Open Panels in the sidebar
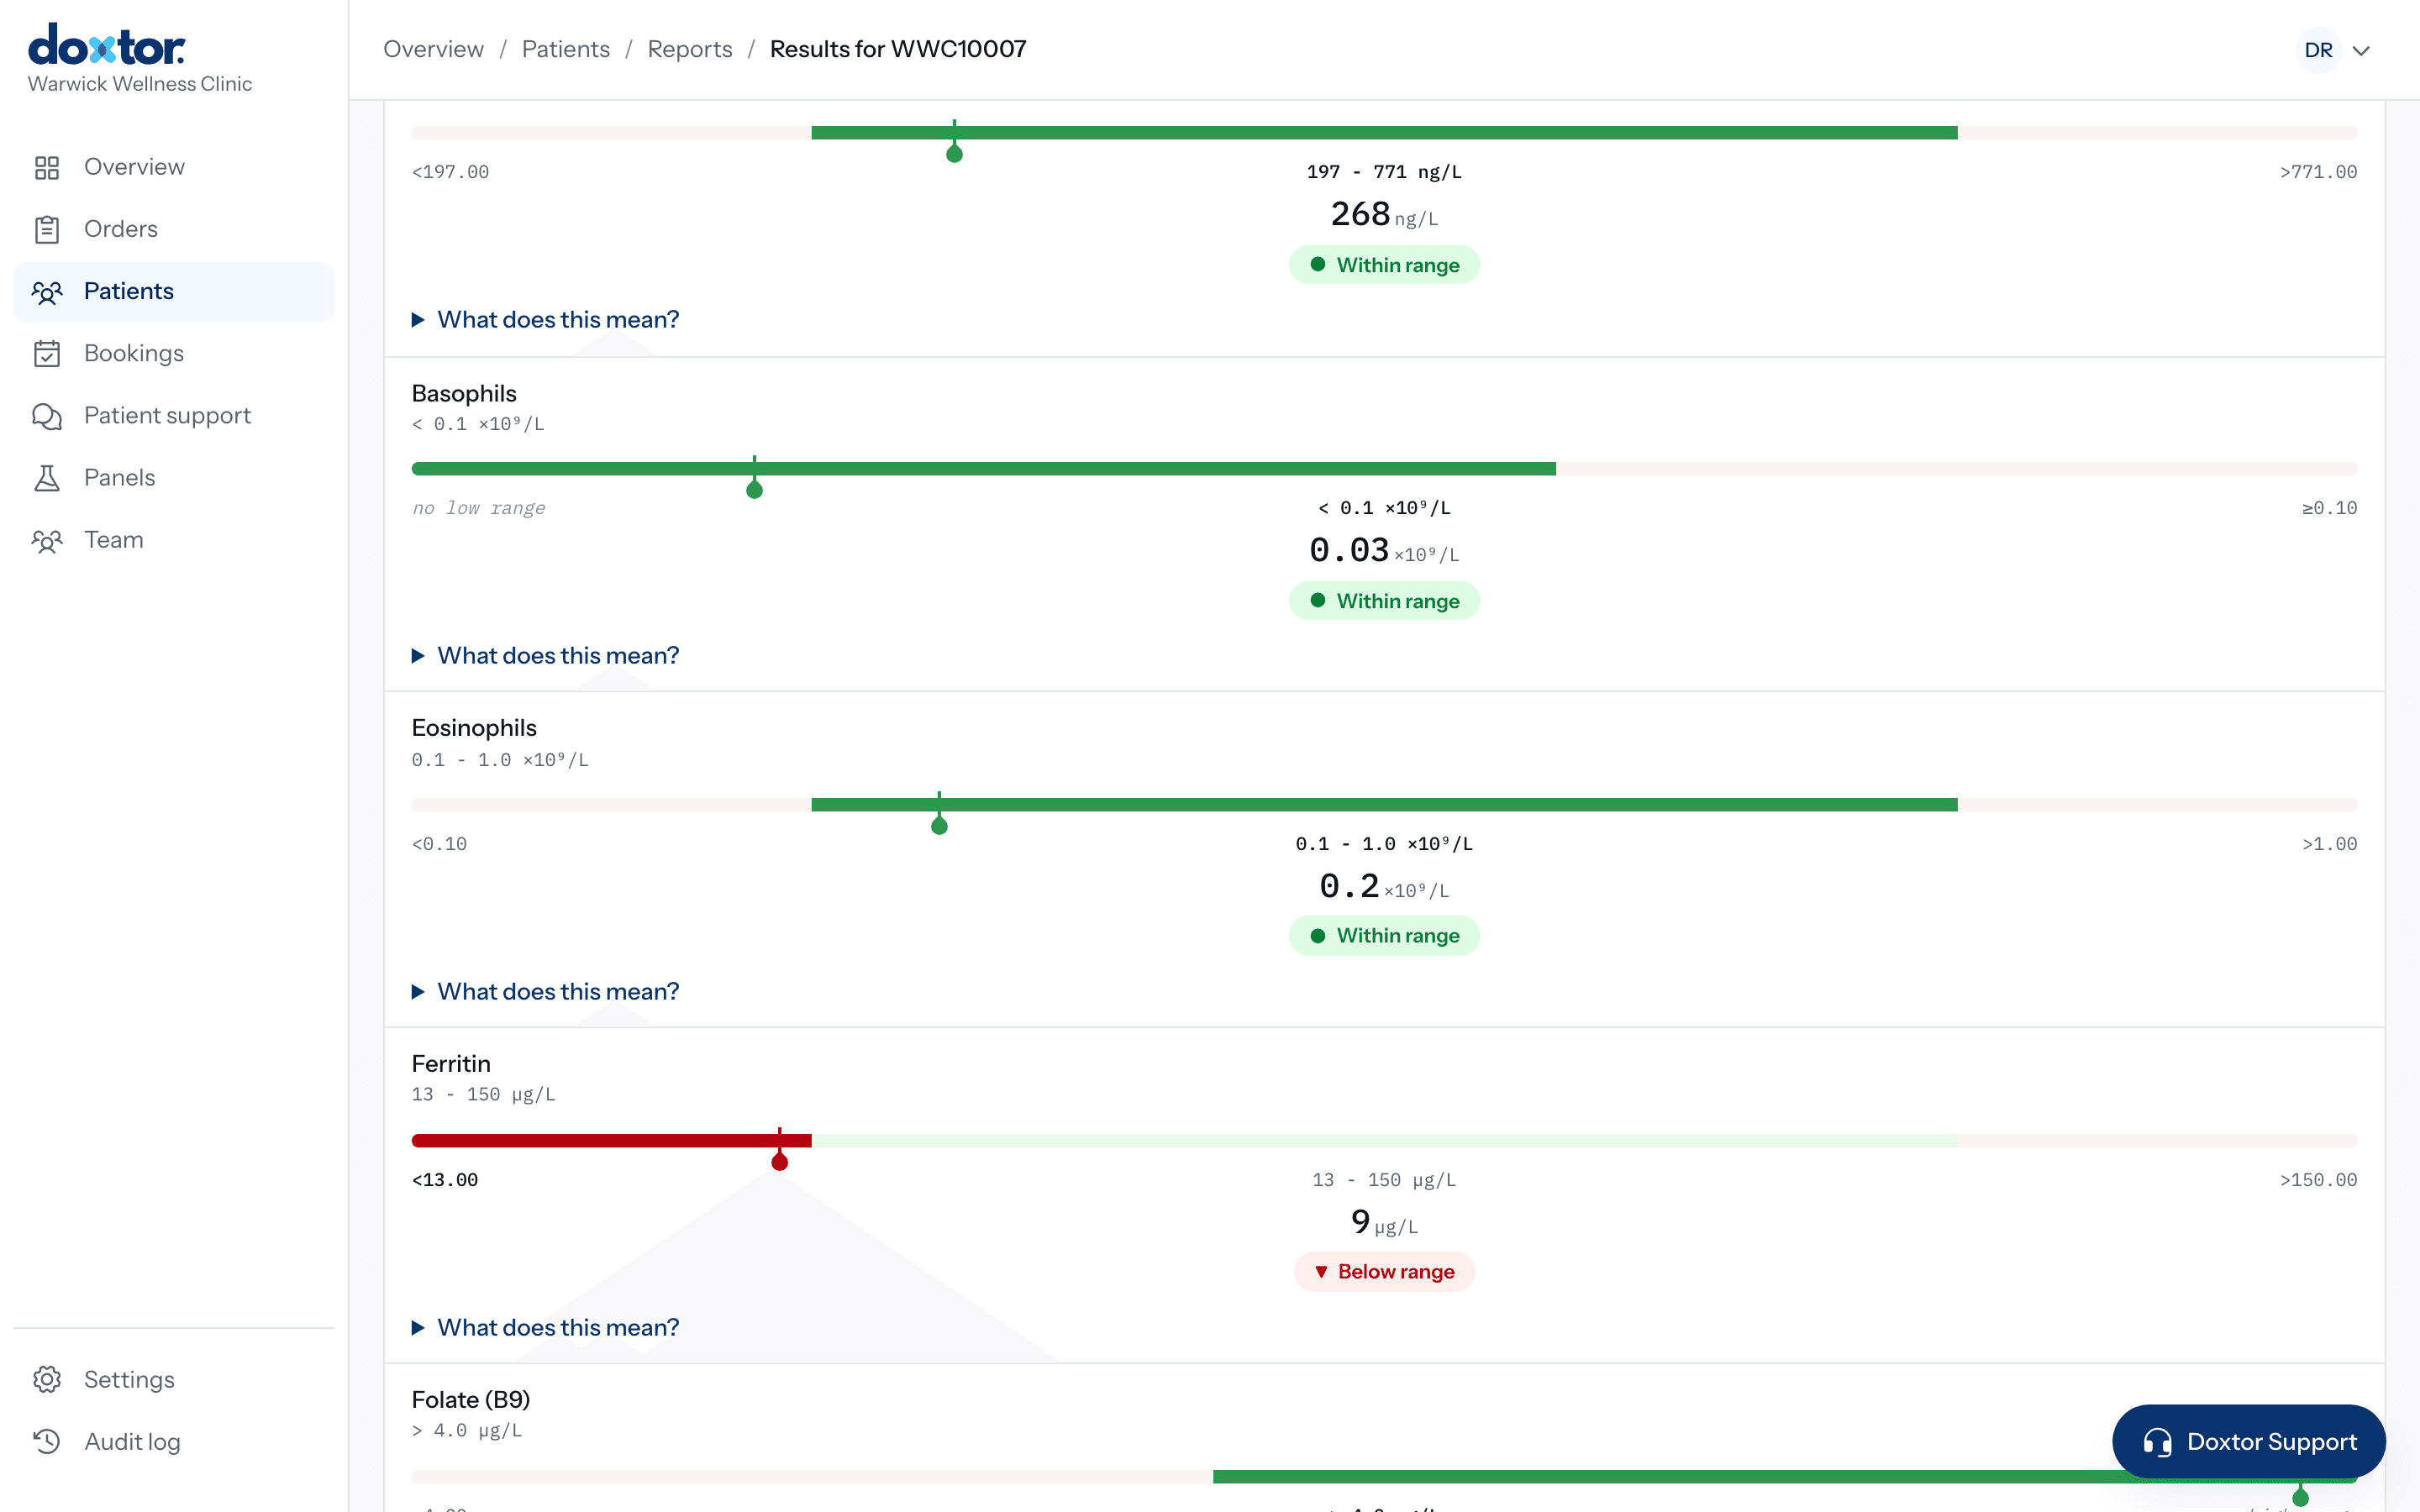The width and height of the screenshot is (2420, 1512). pyautogui.click(x=174, y=477)
